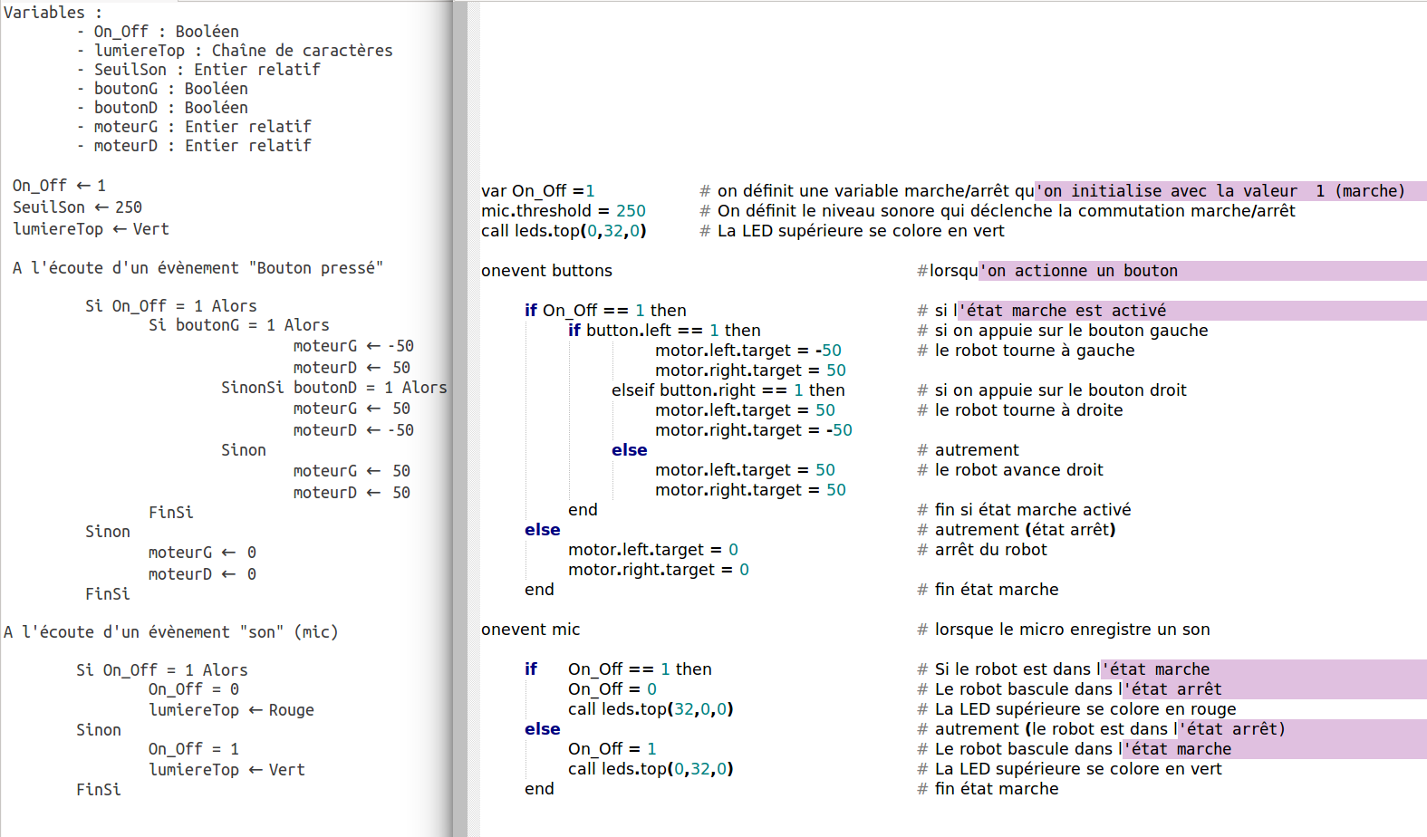
Task: Click "motor.left.target = 0" code line
Action: tap(653, 550)
